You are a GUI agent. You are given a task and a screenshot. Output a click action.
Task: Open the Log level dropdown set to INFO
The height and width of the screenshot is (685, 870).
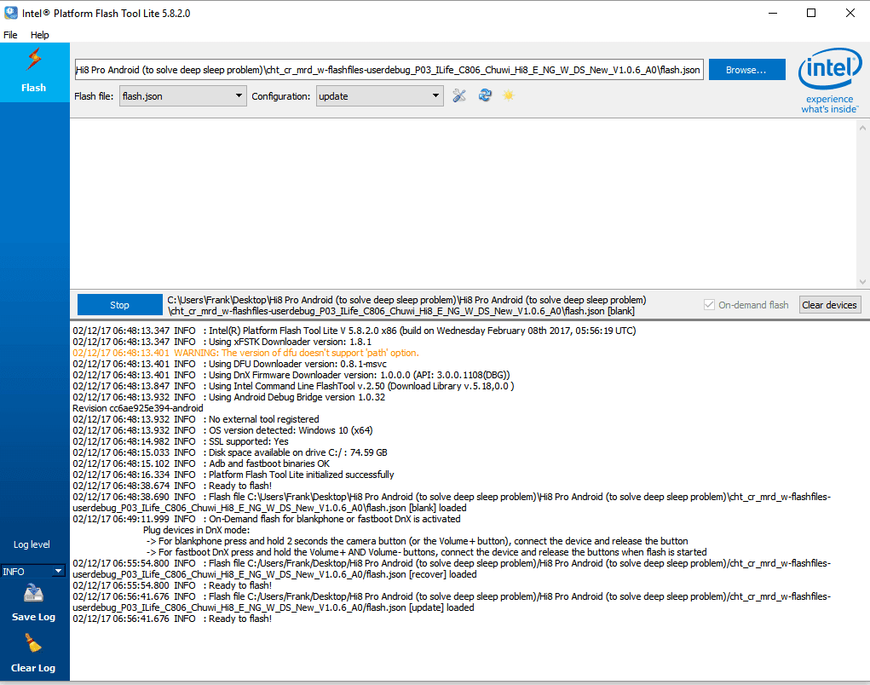click(33, 572)
